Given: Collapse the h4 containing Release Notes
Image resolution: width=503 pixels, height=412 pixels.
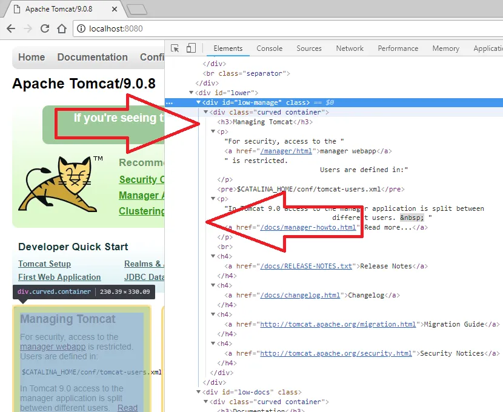Looking at the screenshot, I should (213, 256).
